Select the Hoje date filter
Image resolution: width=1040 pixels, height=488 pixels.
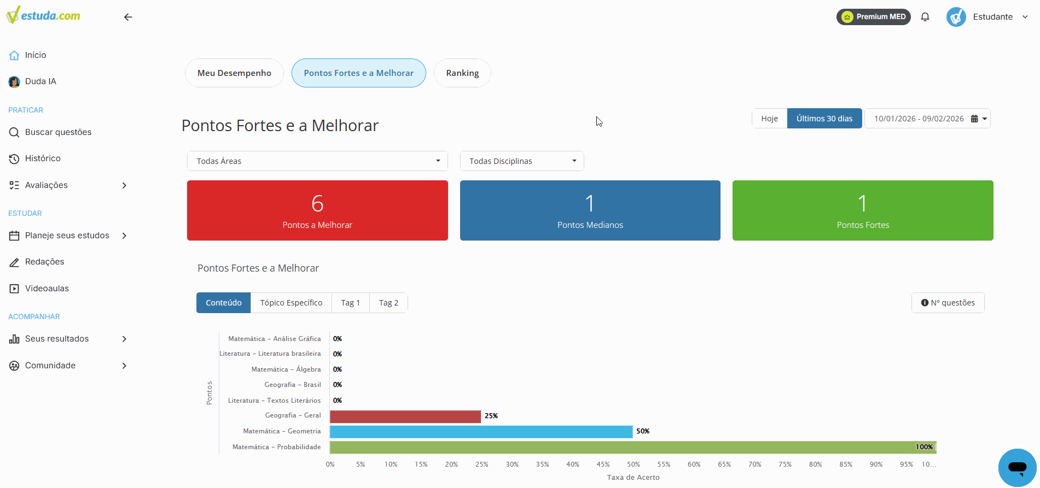coord(769,119)
